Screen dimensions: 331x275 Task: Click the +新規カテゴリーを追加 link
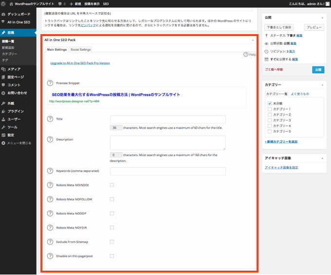click(281, 141)
